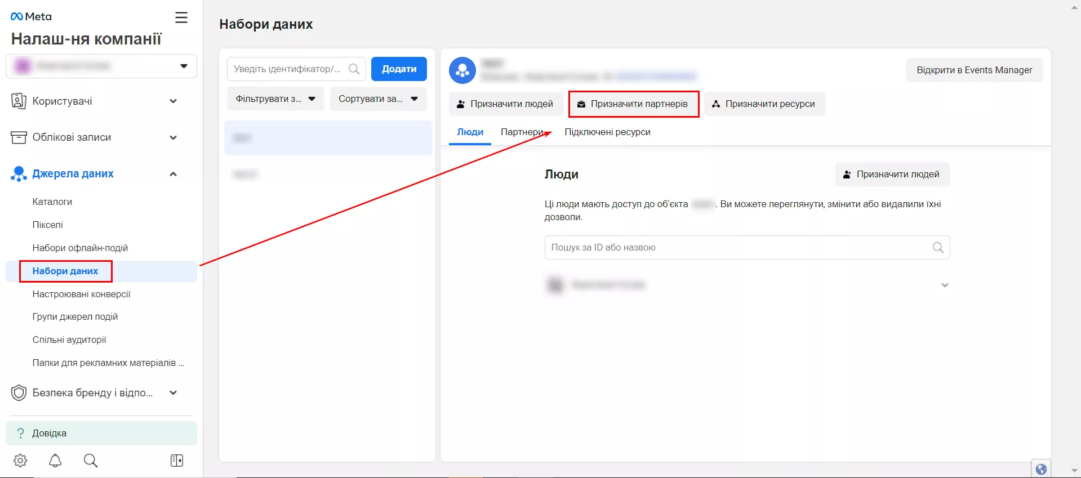Open Каталоги in the sidebar
Viewport: 1081px width, 478px height.
tap(52, 202)
